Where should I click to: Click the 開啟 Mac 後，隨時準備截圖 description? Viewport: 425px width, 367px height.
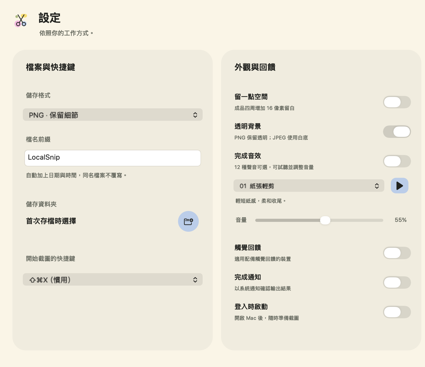(x=267, y=318)
